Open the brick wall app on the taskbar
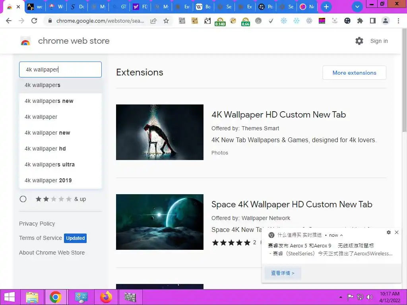 [130, 297]
